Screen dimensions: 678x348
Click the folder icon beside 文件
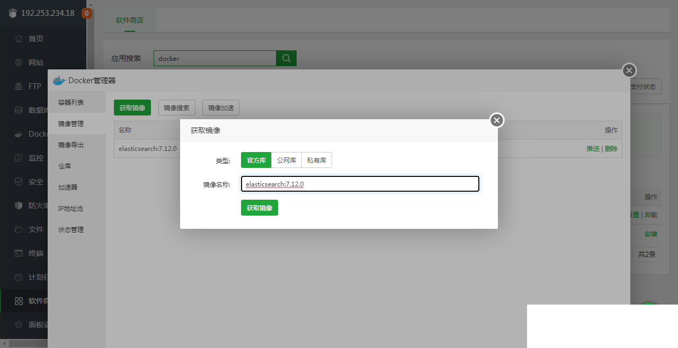point(19,229)
